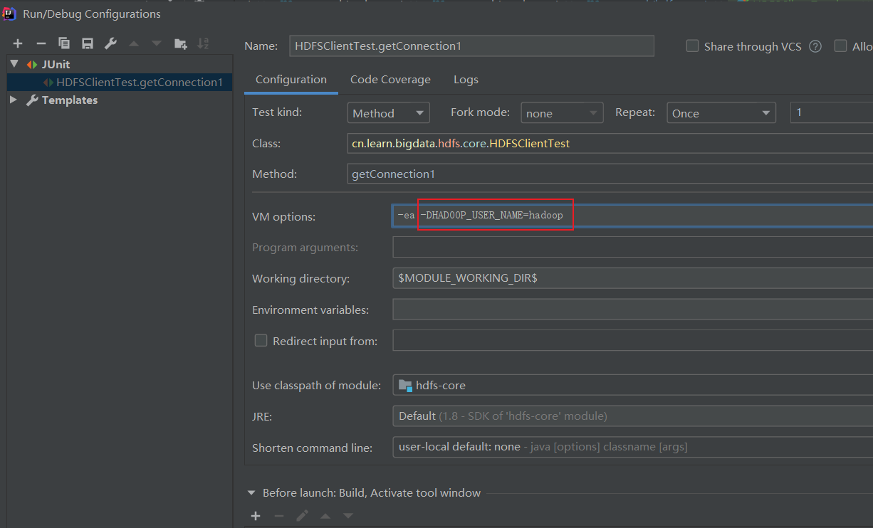Click the hdfs-core module folder icon
Image resolution: width=873 pixels, height=528 pixels.
[x=405, y=385]
